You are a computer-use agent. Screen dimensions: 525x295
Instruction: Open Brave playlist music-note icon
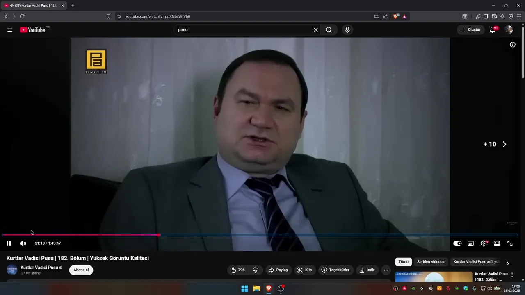point(478,16)
